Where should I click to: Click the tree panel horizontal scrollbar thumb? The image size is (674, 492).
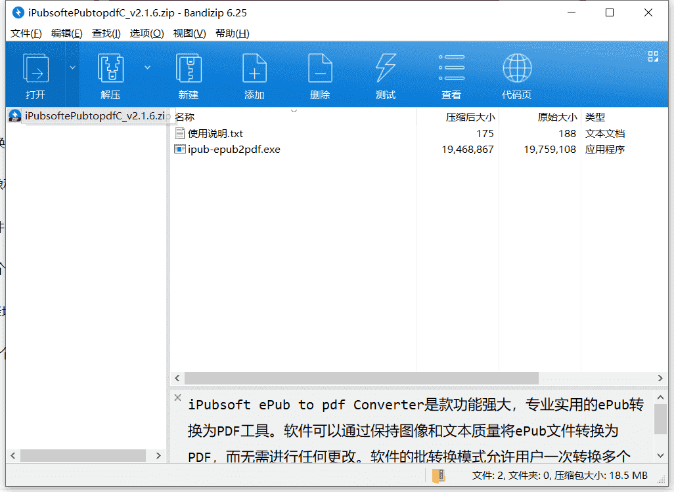click(83, 455)
